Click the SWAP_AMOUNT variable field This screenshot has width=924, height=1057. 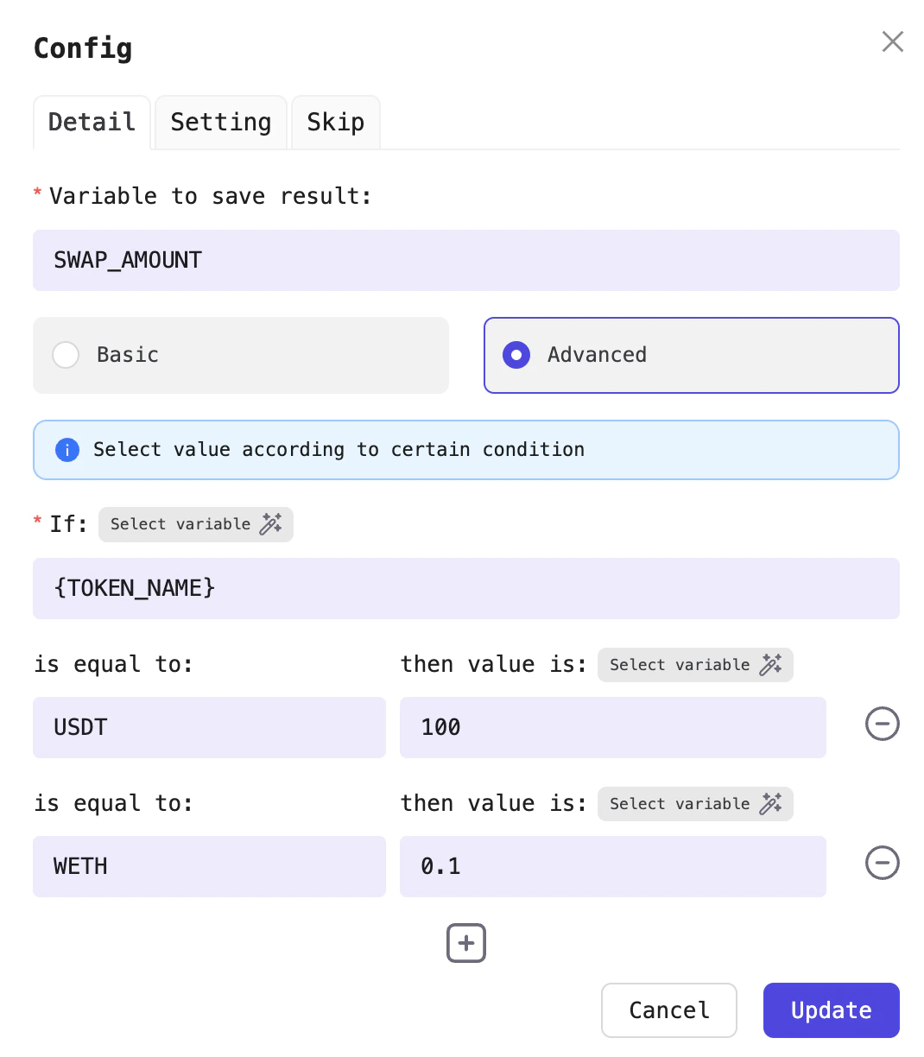click(x=466, y=260)
